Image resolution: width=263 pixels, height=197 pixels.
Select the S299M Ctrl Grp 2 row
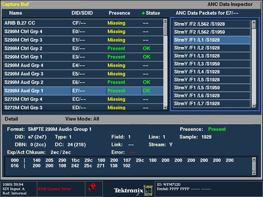83,49
